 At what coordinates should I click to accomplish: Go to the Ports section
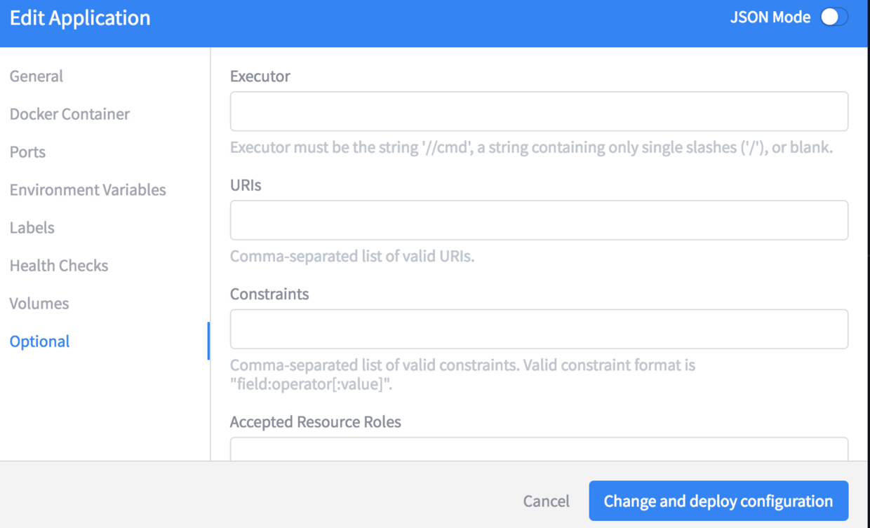tap(27, 152)
